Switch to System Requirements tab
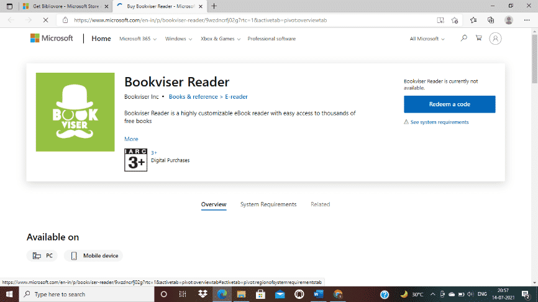 click(268, 204)
